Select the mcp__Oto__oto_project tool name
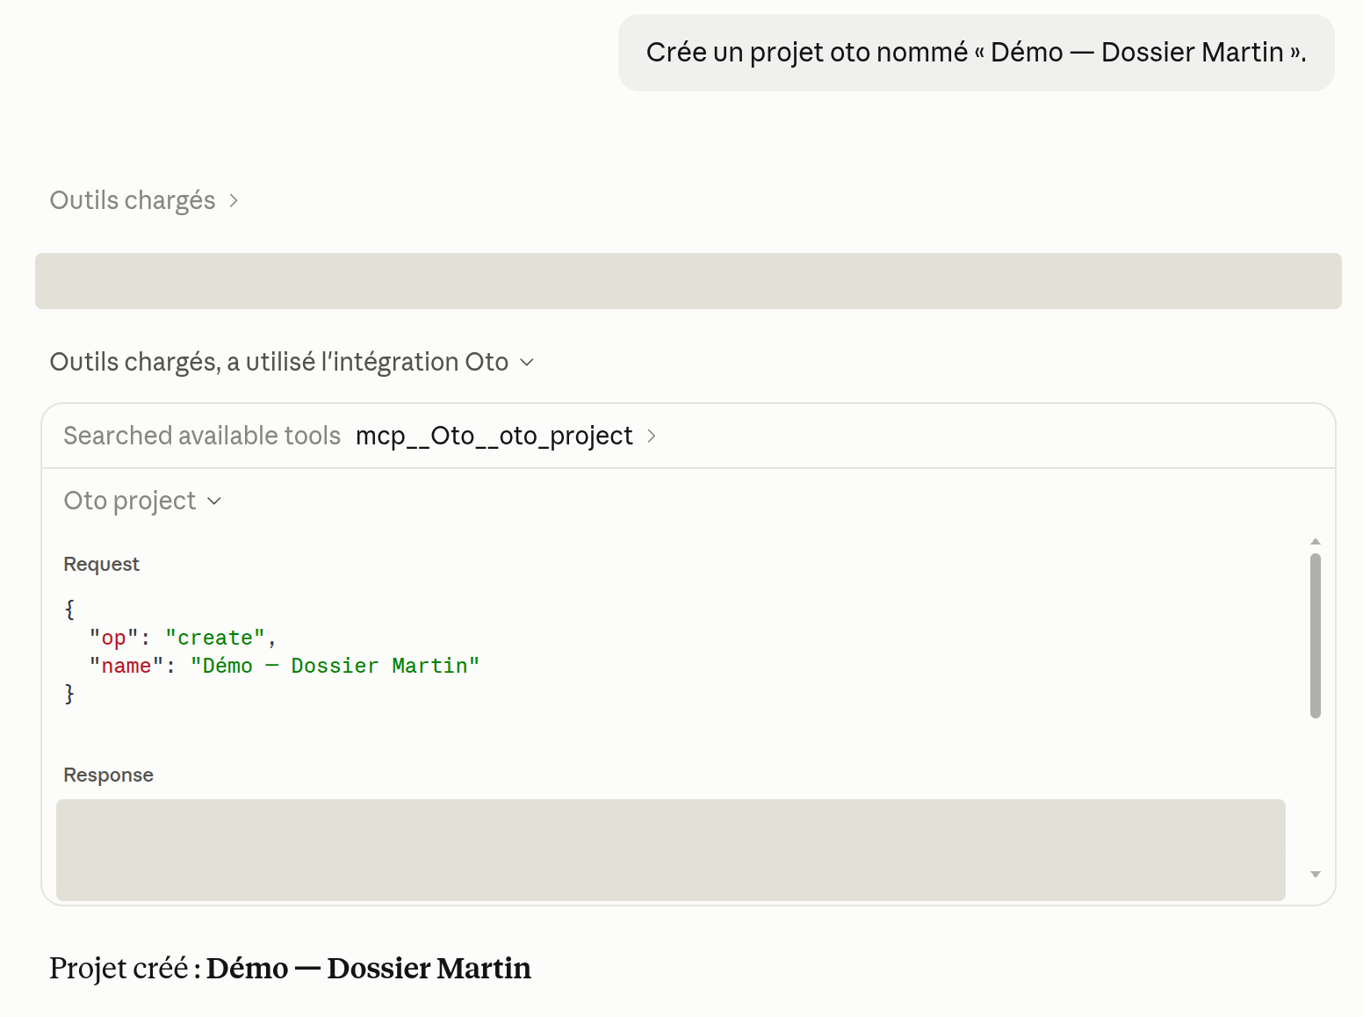This screenshot has width=1363, height=1017. [x=494, y=436]
